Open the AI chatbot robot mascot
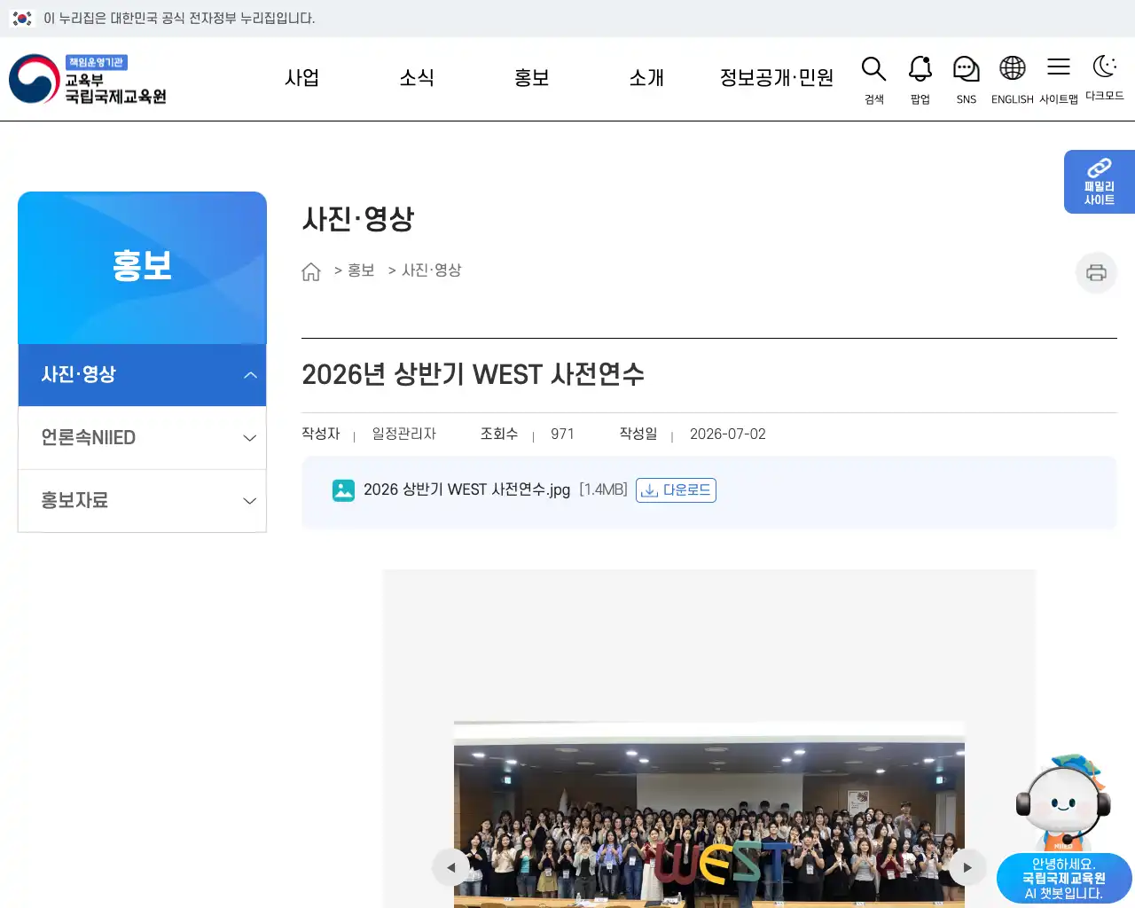The image size is (1135, 908). click(x=1063, y=801)
